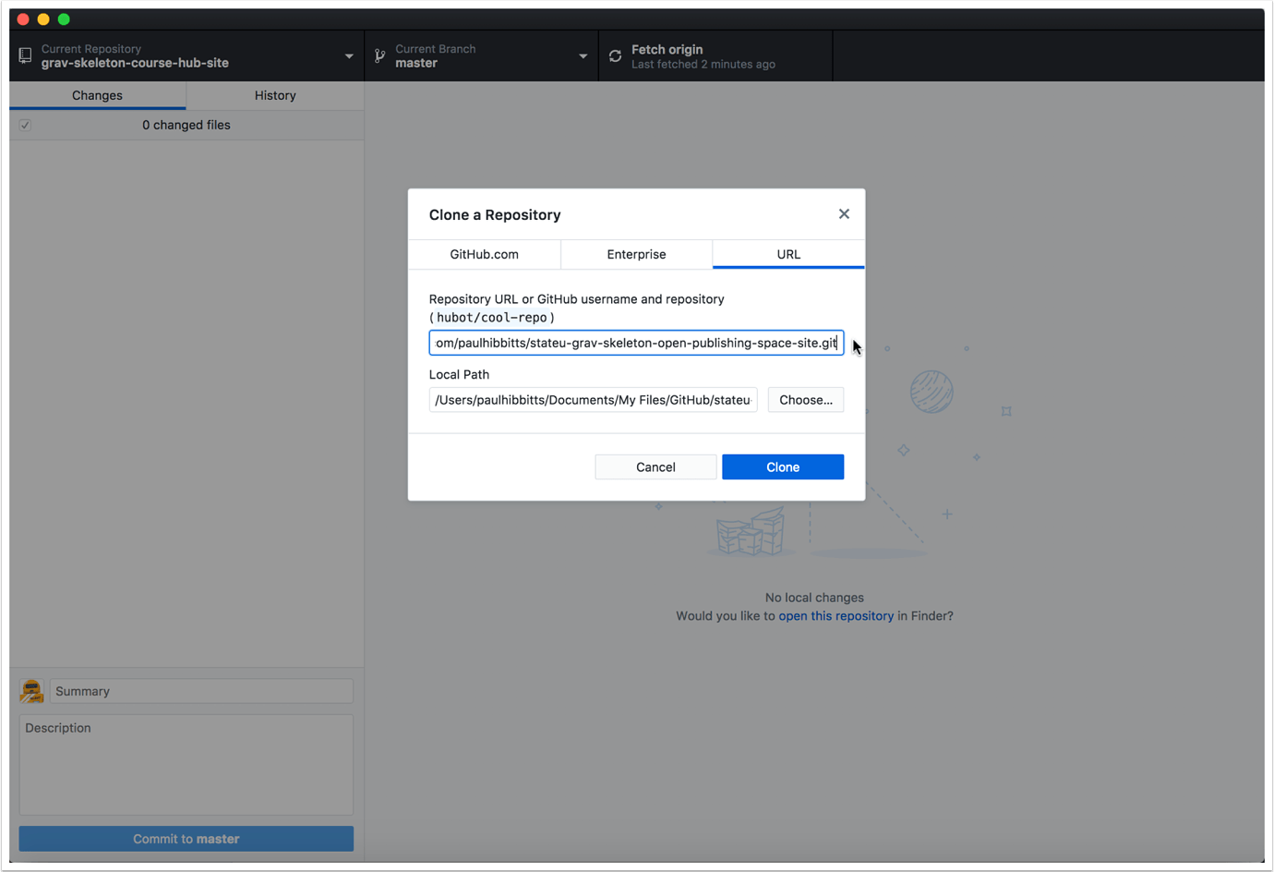The width and height of the screenshot is (1274, 872).
Task: Select the Enterprise tab
Action: (x=636, y=254)
